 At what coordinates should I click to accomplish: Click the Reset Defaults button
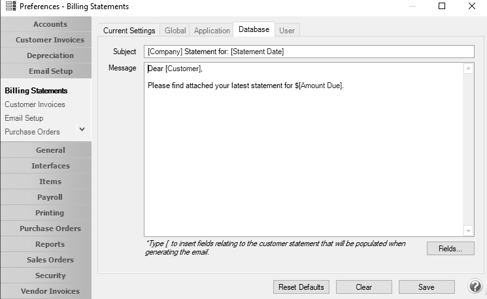click(x=301, y=287)
